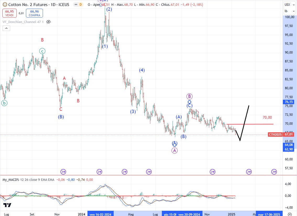Viewport: 297px width, 216px height.
Task: Open the USX currency dropdown
Action: click(290, 5)
